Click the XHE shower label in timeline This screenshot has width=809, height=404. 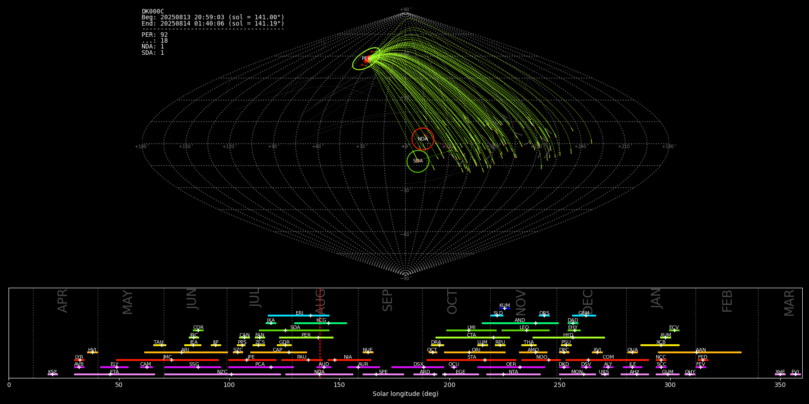[780, 372]
